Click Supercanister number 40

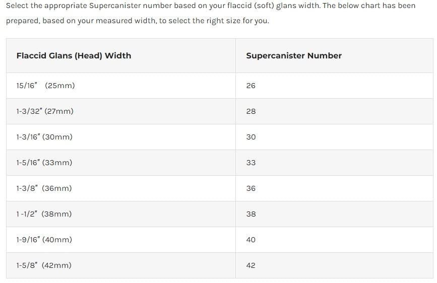coord(251,240)
